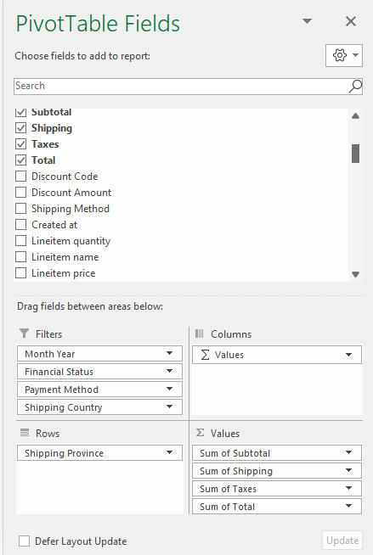The height and width of the screenshot is (555, 373).
Task: Click the search magnifier icon
Action: pyautogui.click(x=355, y=87)
